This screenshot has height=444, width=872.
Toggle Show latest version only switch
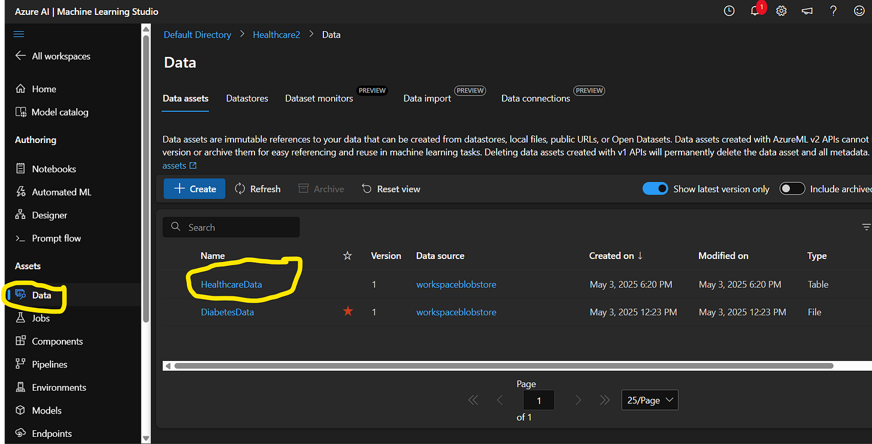click(x=655, y=188)
